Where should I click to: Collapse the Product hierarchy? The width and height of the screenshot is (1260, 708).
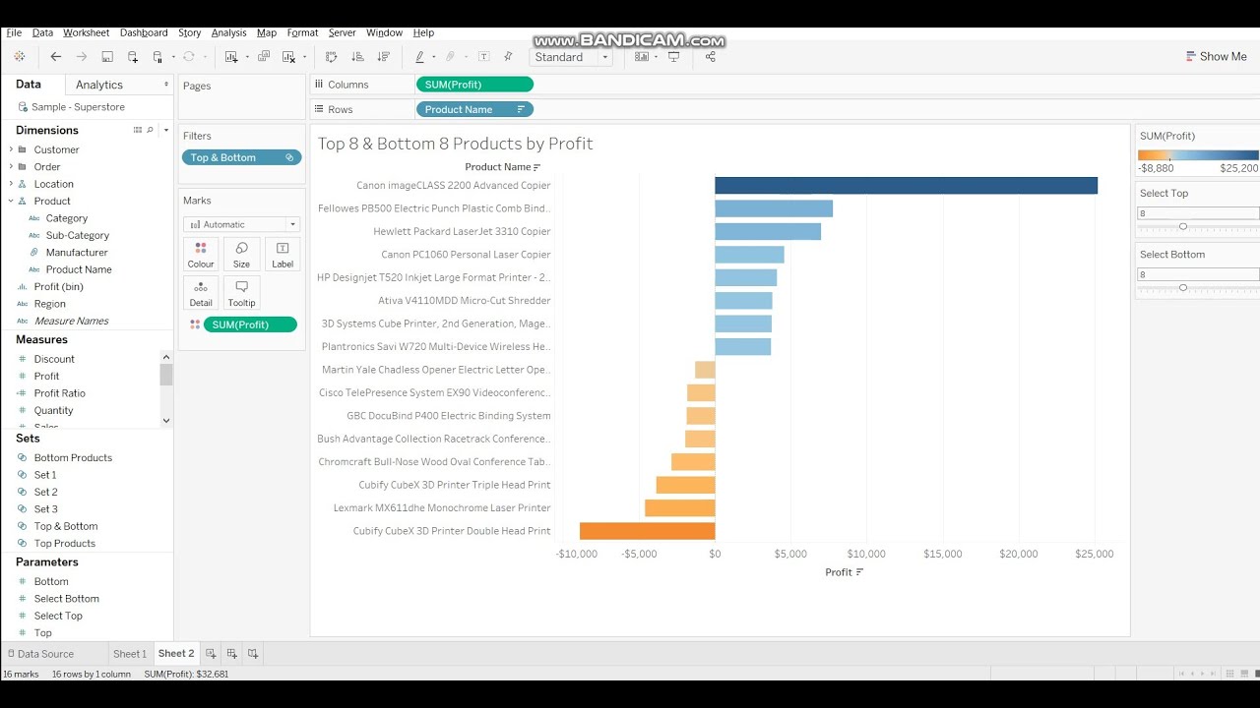(11, 201)
